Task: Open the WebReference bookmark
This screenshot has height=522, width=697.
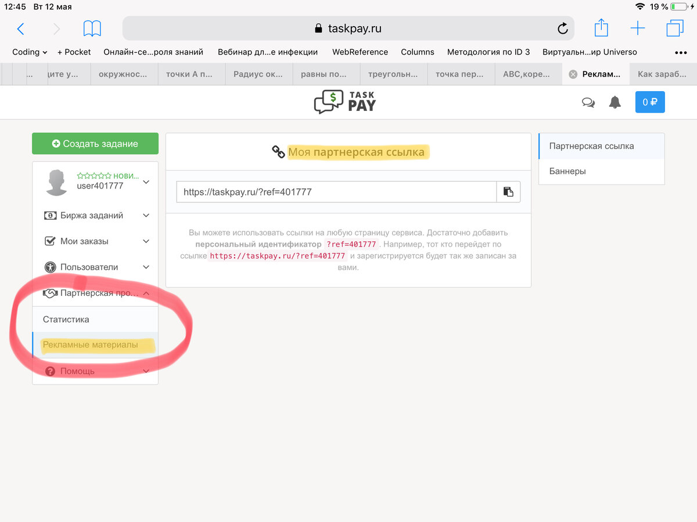Action: coord(360,52)
